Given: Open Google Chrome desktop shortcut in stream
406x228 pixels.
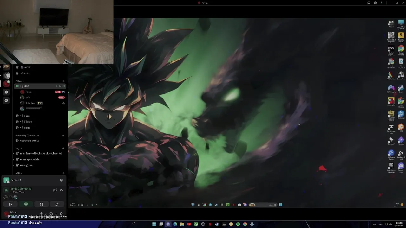Looking at the screenshot, I should click(401, 50).
